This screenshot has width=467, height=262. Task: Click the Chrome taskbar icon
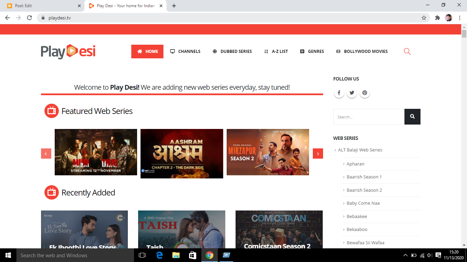tap(210, 255)
